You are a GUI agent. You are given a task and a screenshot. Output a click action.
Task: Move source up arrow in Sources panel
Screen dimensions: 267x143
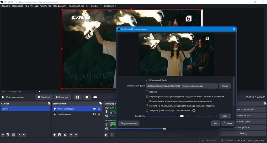[x=71, y=135]
